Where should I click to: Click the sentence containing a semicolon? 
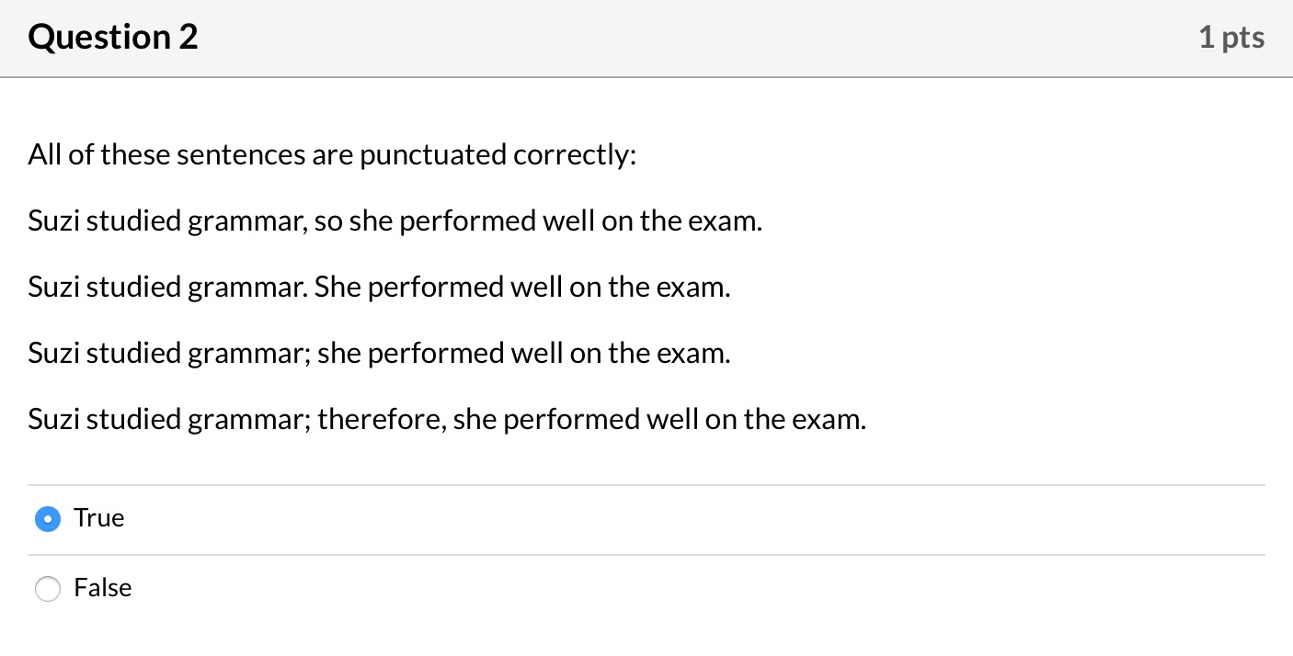[x=379, y=353]
